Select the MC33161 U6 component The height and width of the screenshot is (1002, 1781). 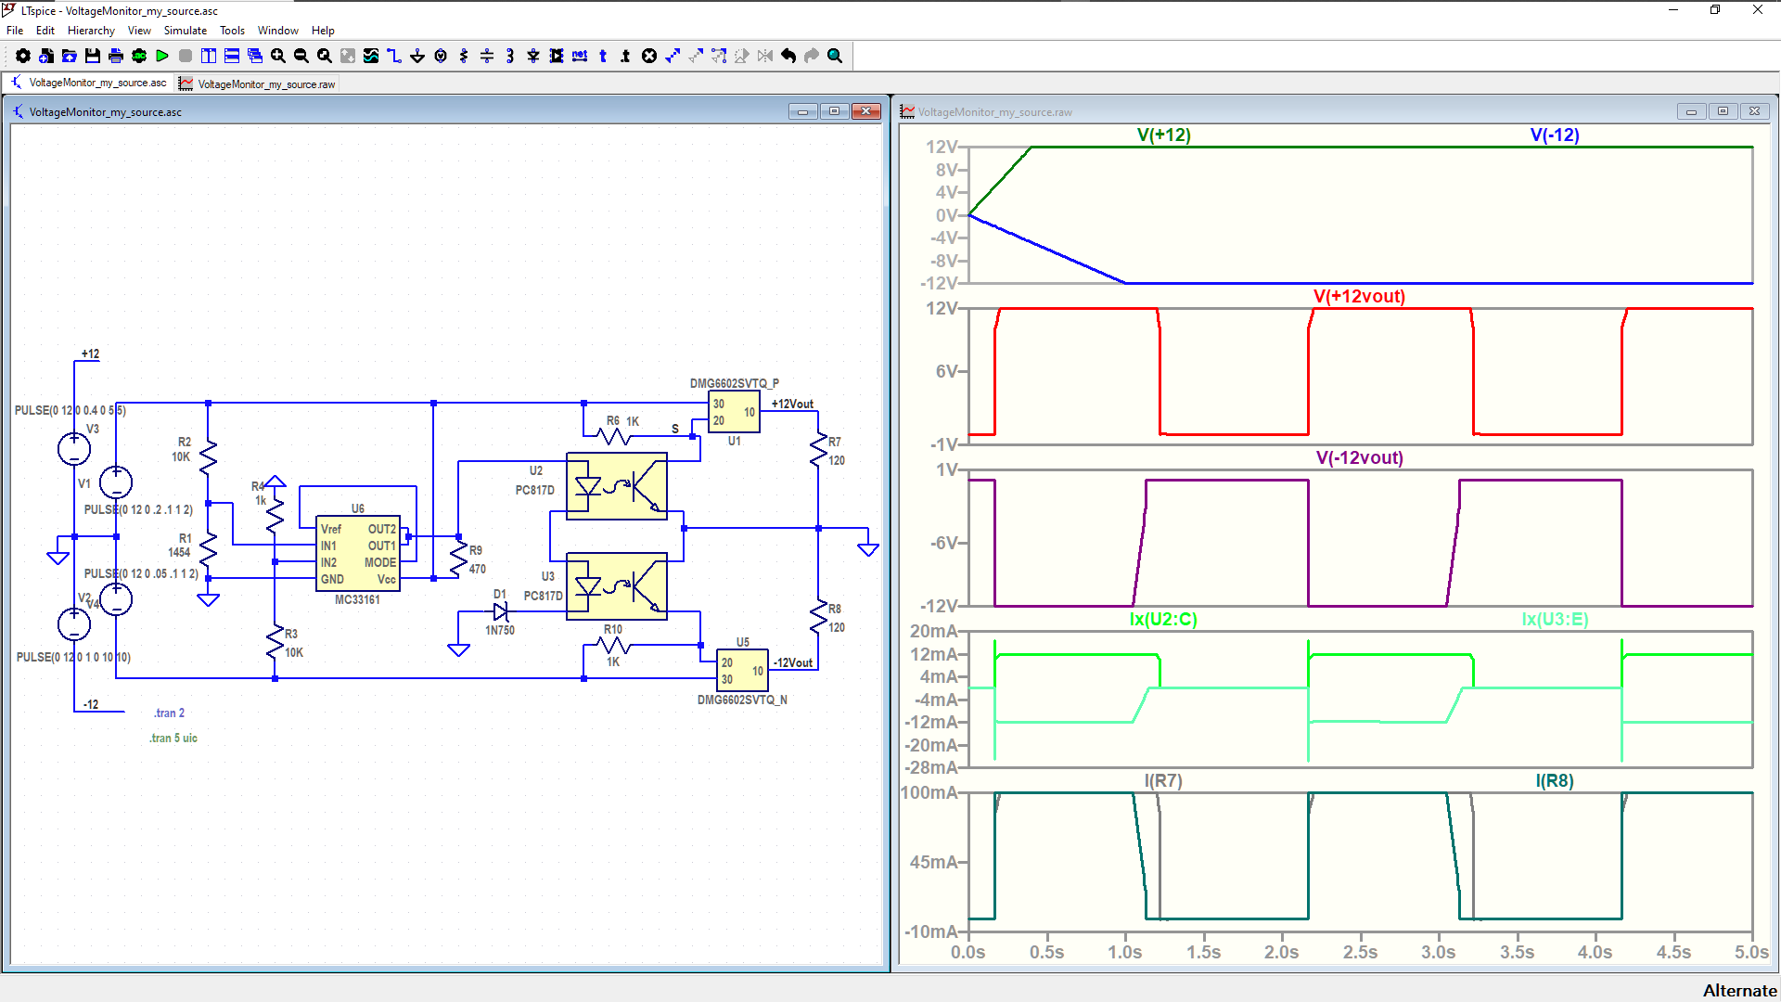pos(358,553)
